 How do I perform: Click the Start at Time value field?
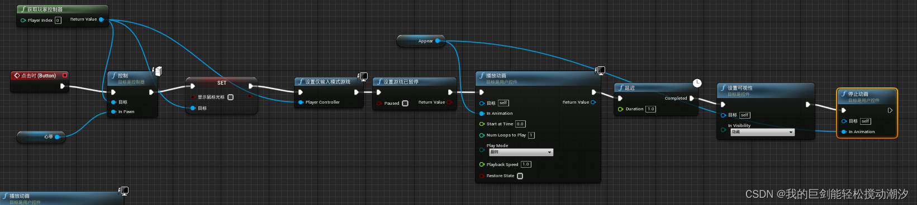[x=520, y=124]
